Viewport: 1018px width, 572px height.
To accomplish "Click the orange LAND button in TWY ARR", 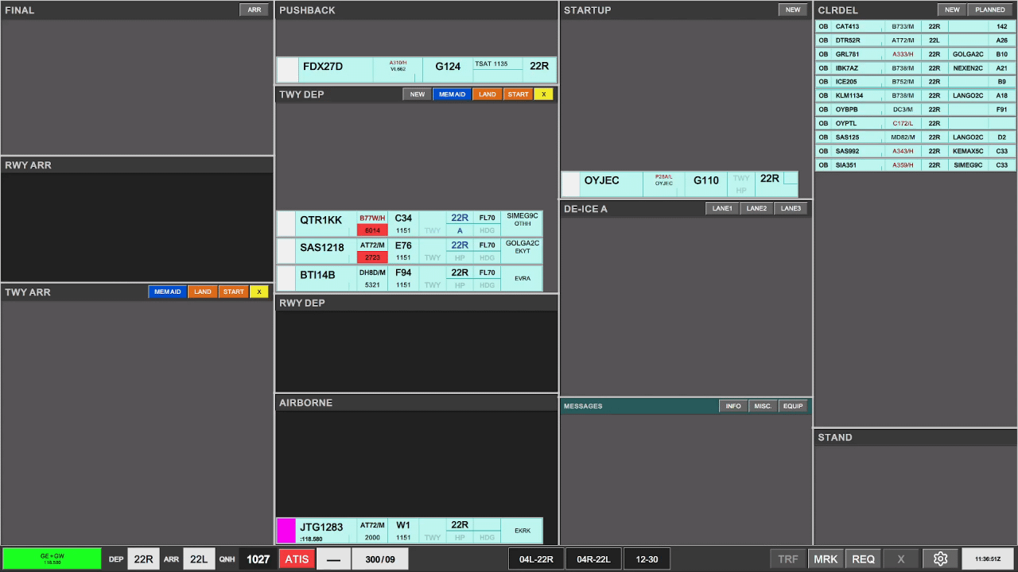I will (203, 292).
